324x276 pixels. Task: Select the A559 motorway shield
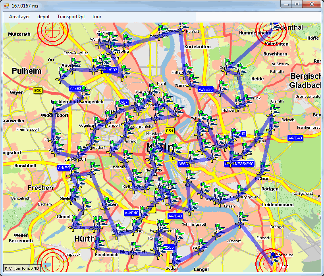coord(183,164)
